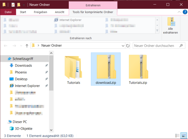Viewport: 188px width, 139px height.
Task: Click Properties checkmark icon in title bar
Action: tap(13, 5)
